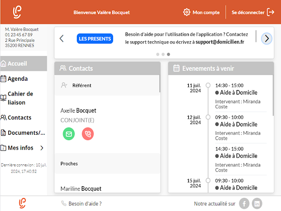Image resolution: width=281 pixels, height=211 pixels.
Task: Select the 15 juil. 2024 timeline marker
Action: 208,181
